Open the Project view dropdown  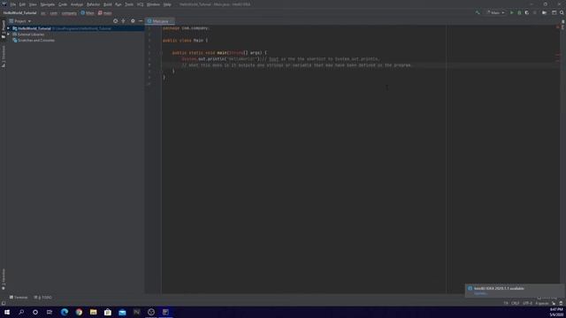(x=20, y=21)
